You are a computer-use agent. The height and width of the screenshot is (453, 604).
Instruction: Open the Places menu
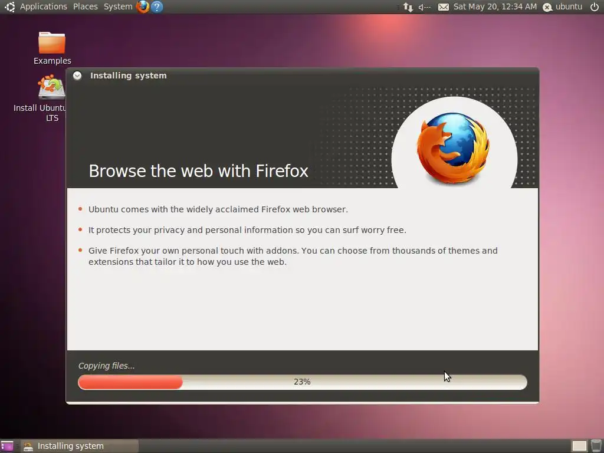point(85,6)
